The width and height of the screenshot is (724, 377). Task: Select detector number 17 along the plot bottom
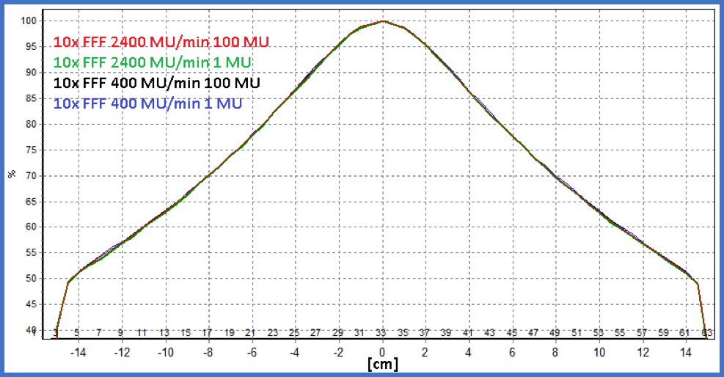208,332
